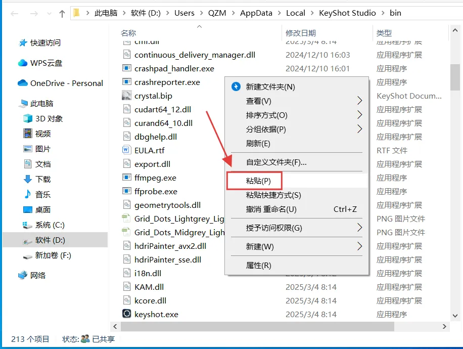Open Downloads arrow icon in sidebar
Image resolution: width=463 pixels, height=349 pixels.
click(x=28, y=179)
